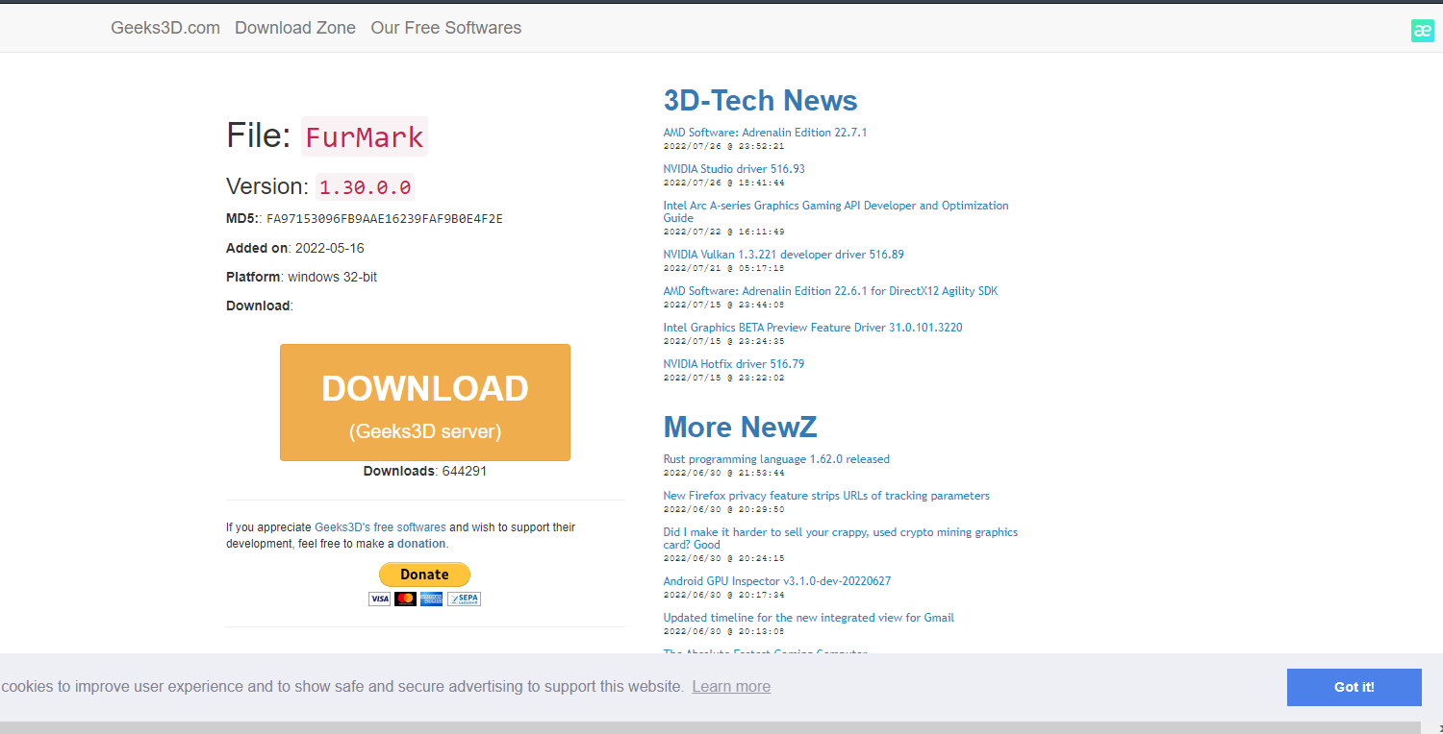
Task: Open Geeks3D.com from the top navigation
Action: coord(165,28)
